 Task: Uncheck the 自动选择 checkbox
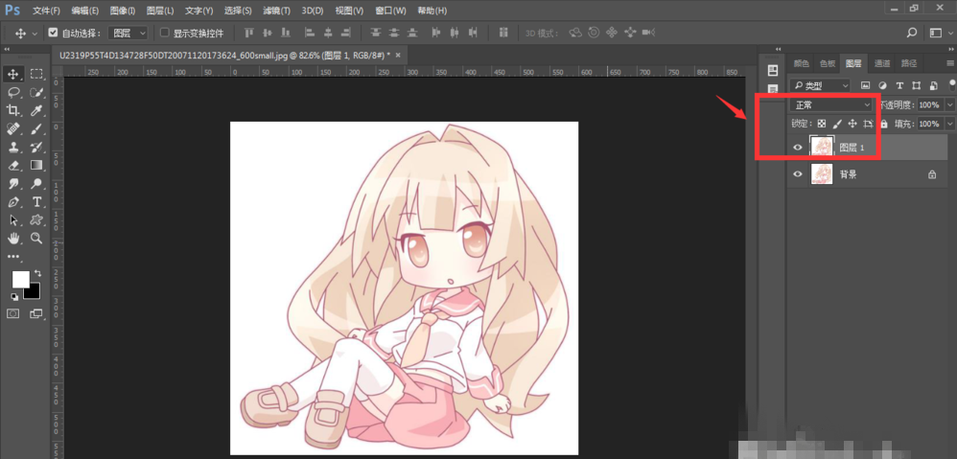pos(53,33)
